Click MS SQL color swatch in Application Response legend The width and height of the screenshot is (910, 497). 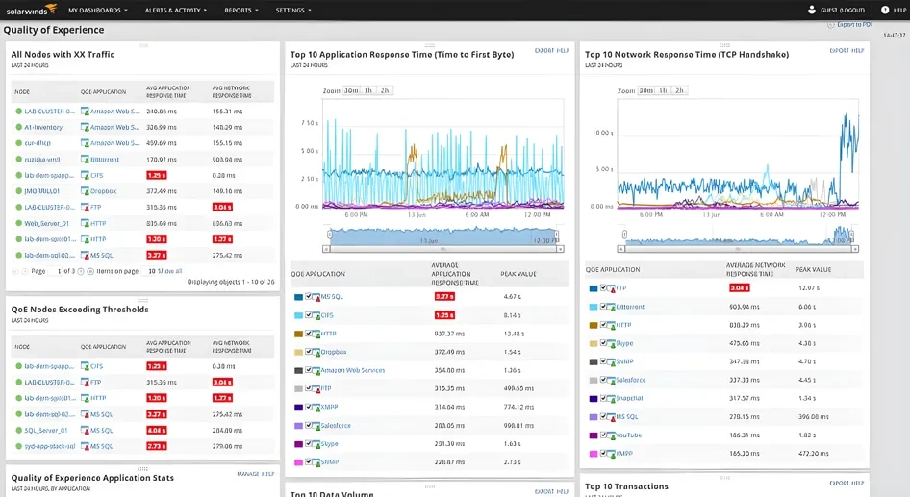[x=298, y=297]
